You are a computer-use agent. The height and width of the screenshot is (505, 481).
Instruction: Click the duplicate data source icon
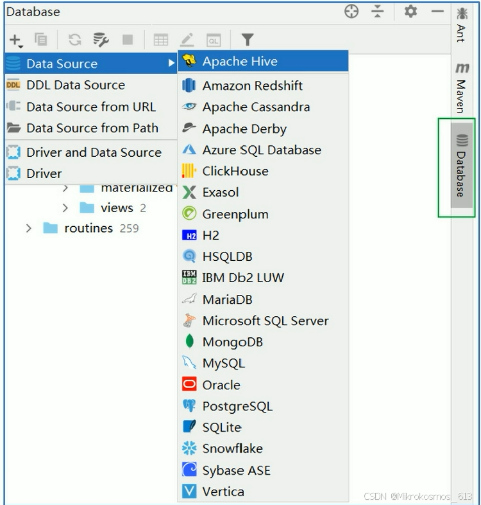point(41,40)
